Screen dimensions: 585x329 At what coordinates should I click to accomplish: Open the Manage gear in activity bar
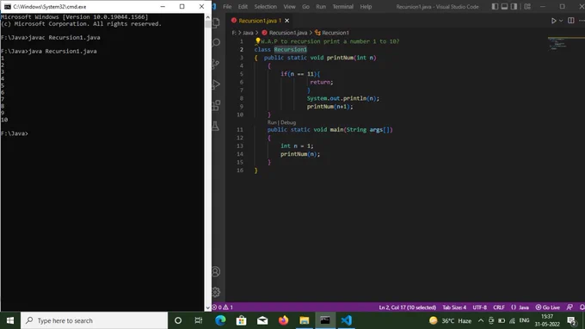pos(217,292)
